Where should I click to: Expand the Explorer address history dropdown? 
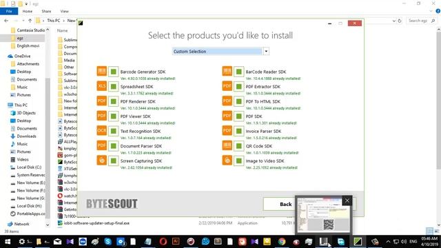click(x=393, y=21)
